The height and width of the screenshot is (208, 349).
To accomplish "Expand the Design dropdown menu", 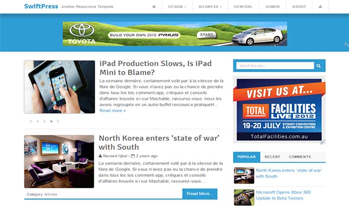I will point(177,6).
